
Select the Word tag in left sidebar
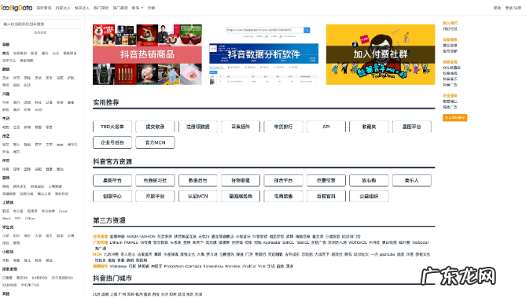6,219
